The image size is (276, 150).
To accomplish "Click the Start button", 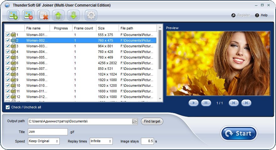I will click(239, 133).
